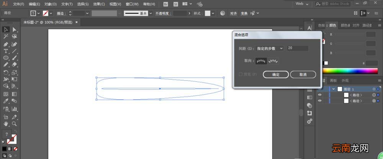Pick a color from the spectrum bar
The image size is (383, 159).
point(350,71)
